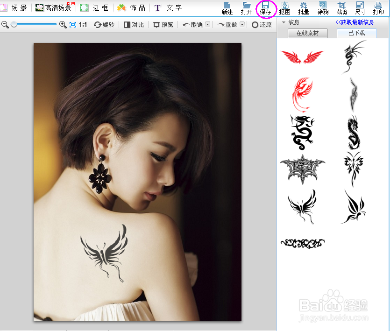Image resolution: width=390 pixels, height=331 pixels.
Task: Click 重做 to redo
Action: tap(227, 25)
